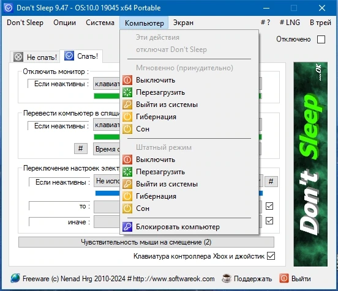Click the blue checkmark icon on Спать! tab
This screenshot has width=338, height=291.
point(69,56)
